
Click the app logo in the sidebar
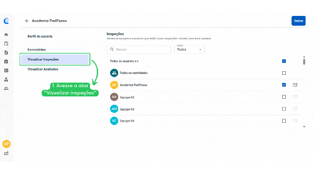(x=6, y=21)
